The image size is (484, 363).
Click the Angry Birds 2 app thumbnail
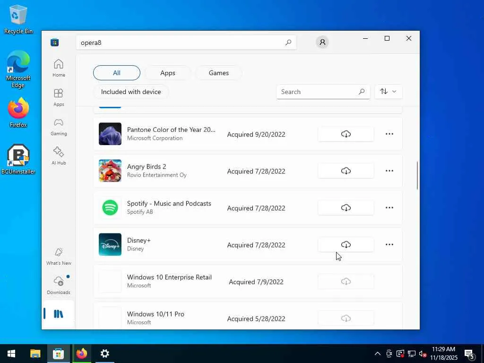[110, 171]
